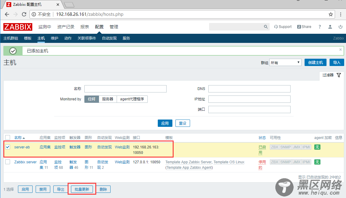The width and height of the screenshot is (346, 198).
Task: Go to the 动作 submenu
Action: pyautogui.click(x=68, y=38)
